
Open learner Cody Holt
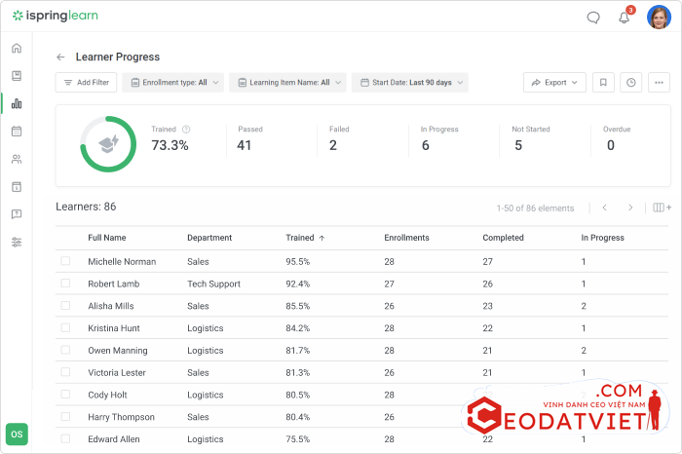(107, 395)
